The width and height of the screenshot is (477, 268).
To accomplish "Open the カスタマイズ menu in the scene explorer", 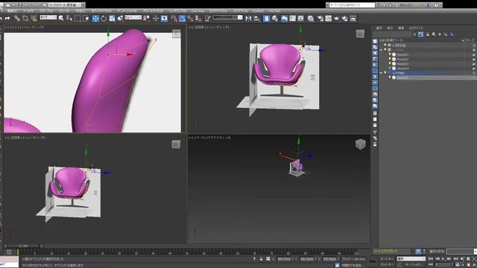I will (x=416, y=28).
